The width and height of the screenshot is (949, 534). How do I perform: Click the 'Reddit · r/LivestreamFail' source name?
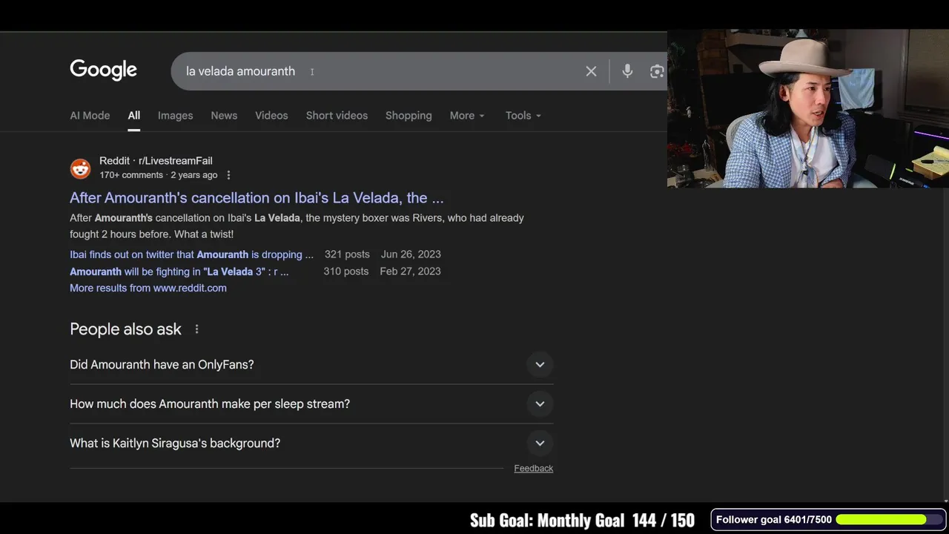[156, 161]
